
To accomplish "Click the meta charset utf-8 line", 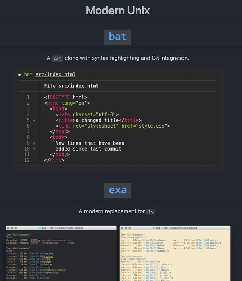I will [x=87, y=114].
